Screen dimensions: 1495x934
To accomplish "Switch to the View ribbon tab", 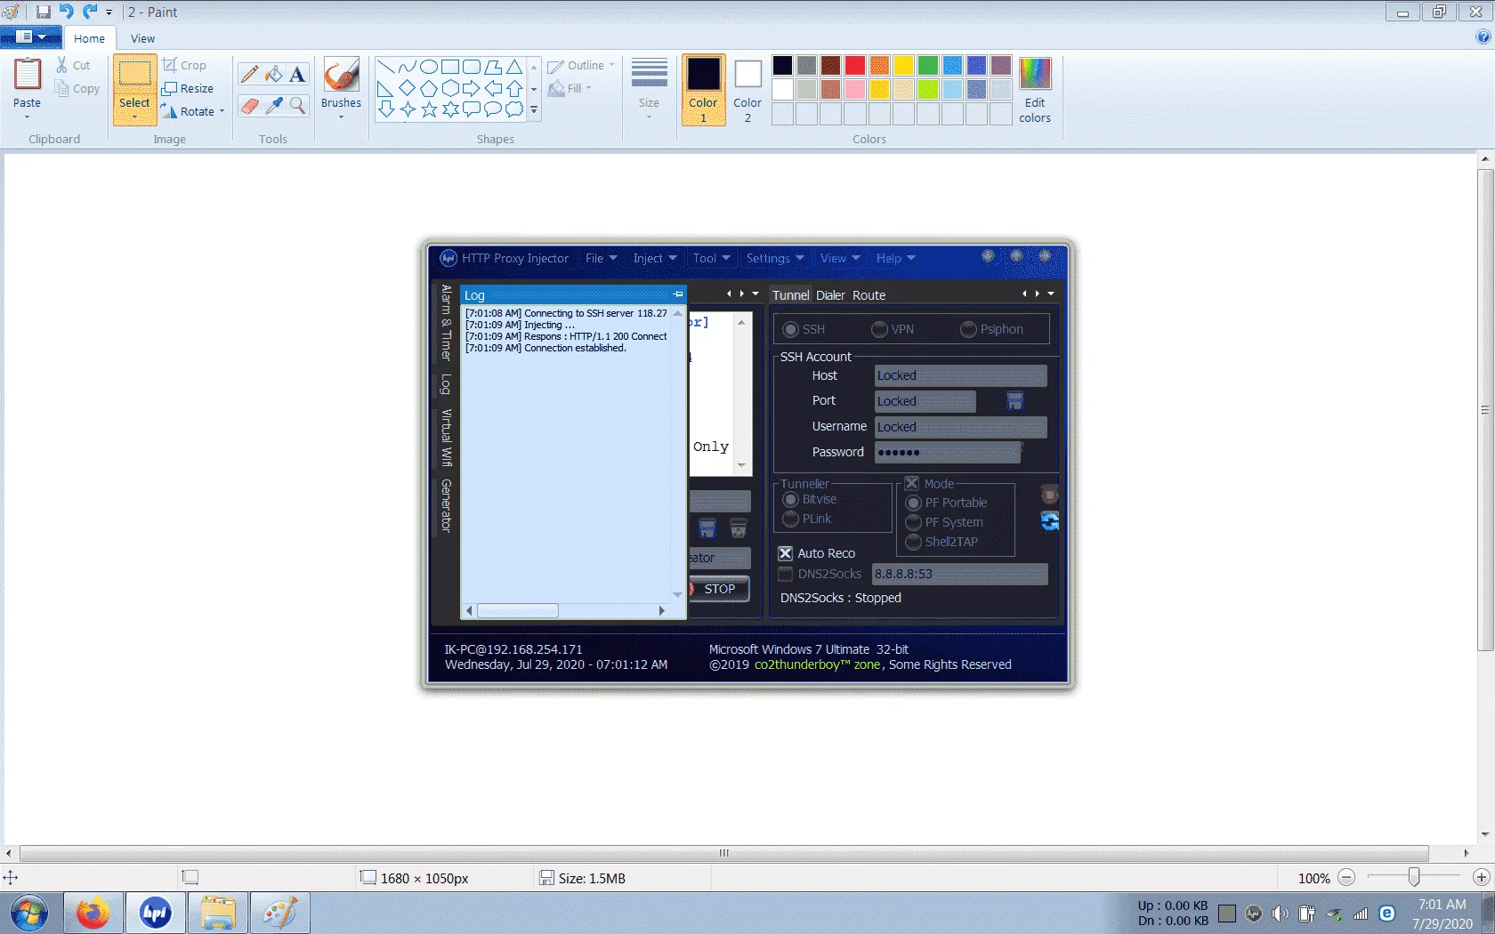I will point(142,38).
